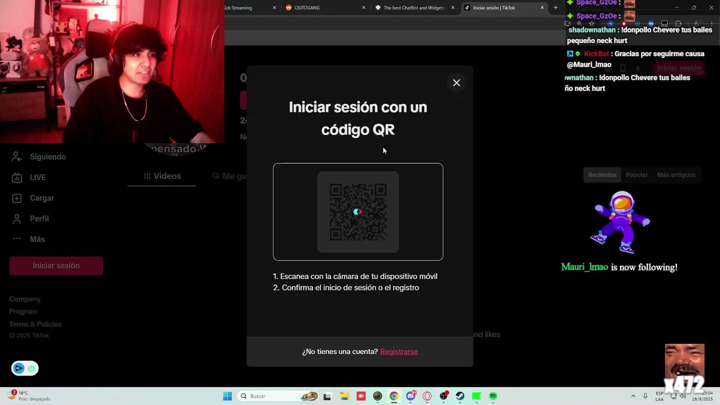
Task: Close the QR code login dialog
Action: (456, 83)
